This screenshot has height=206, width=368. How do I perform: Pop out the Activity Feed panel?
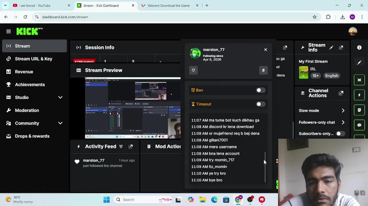[x=131, y=146]
